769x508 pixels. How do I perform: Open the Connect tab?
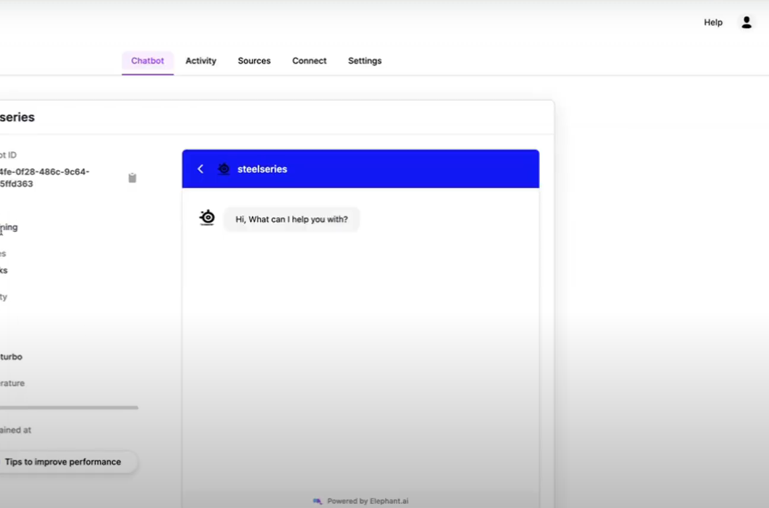pyautogui.click(x=309, y=61)
